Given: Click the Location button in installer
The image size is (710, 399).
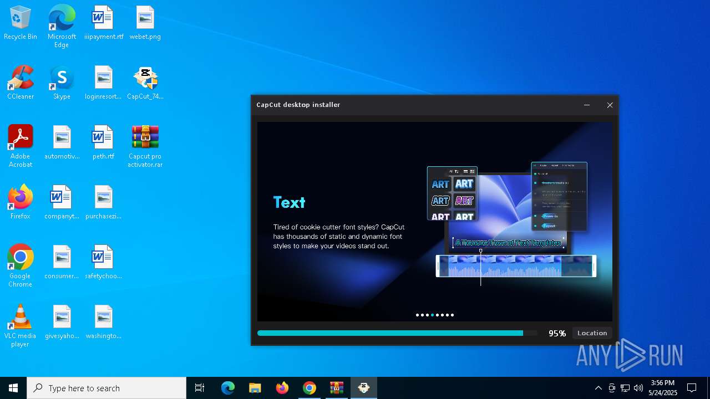Looking at the screenshot, I should (x=592, y=333).
